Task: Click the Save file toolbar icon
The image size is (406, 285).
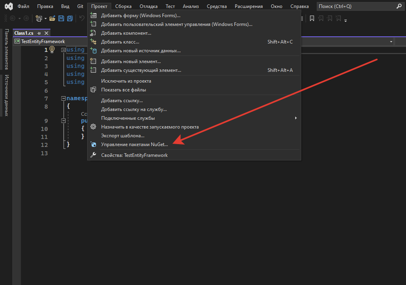Action: [61, 18]
